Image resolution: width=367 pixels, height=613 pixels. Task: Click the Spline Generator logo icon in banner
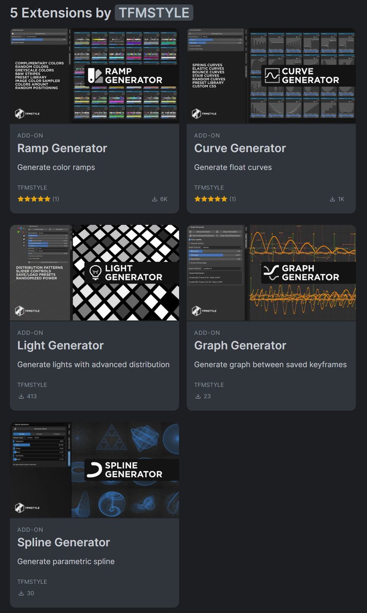pyautogui.click(x=94, y=470)
